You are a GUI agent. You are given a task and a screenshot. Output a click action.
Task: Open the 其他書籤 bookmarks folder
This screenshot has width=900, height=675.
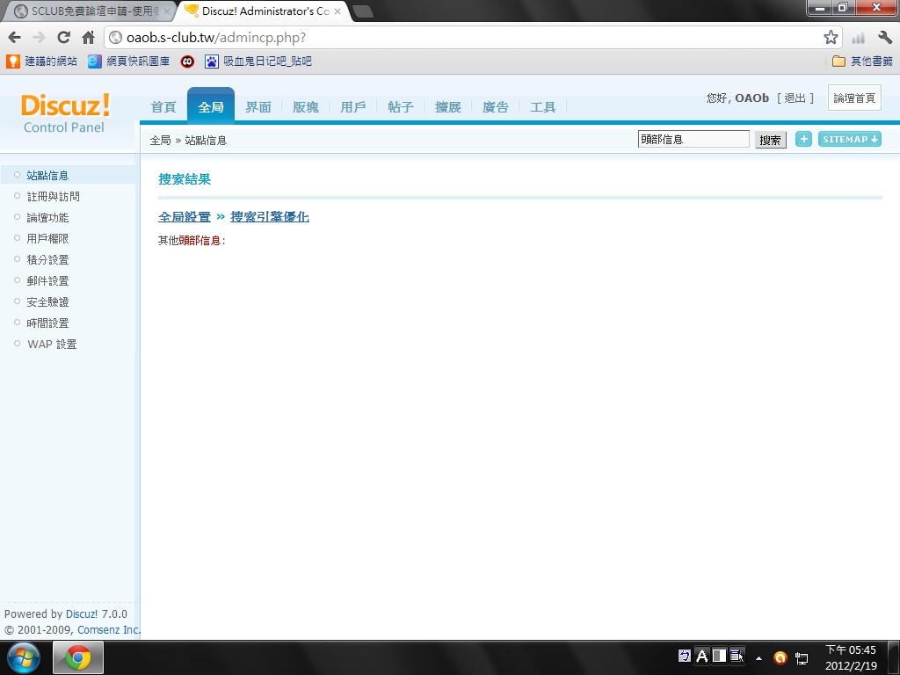click(x=862, y=62)
